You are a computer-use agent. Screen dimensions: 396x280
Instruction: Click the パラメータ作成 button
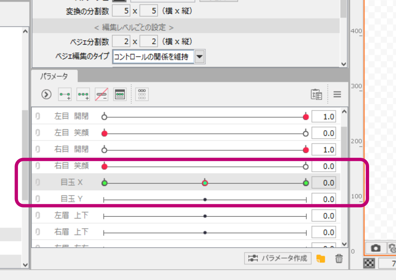pyautogui.click(x=278, y=258)
